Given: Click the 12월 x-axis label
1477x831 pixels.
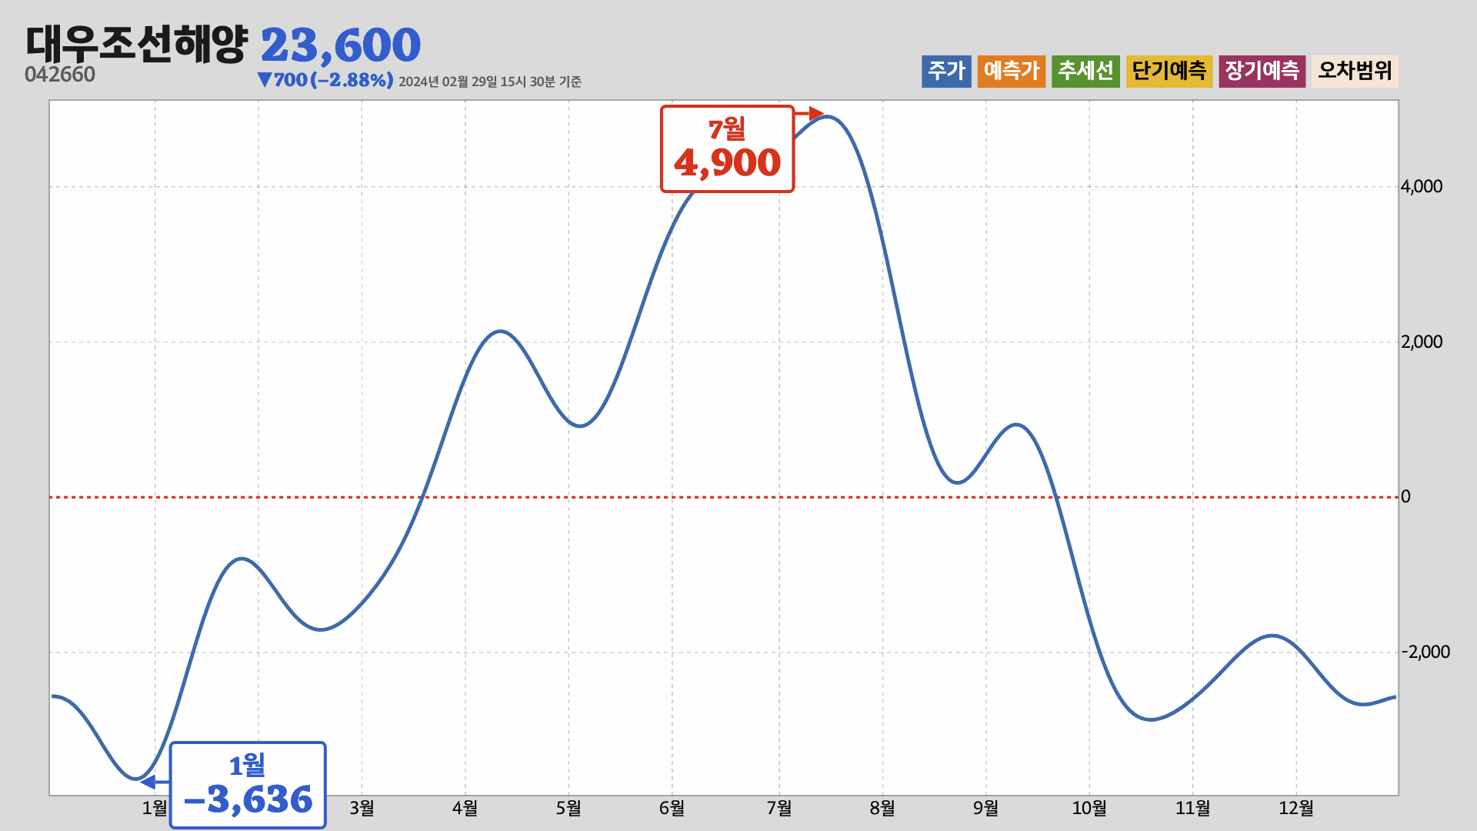Looking at the screenshot, I should pyautogui.click(x=1296, y=808).
